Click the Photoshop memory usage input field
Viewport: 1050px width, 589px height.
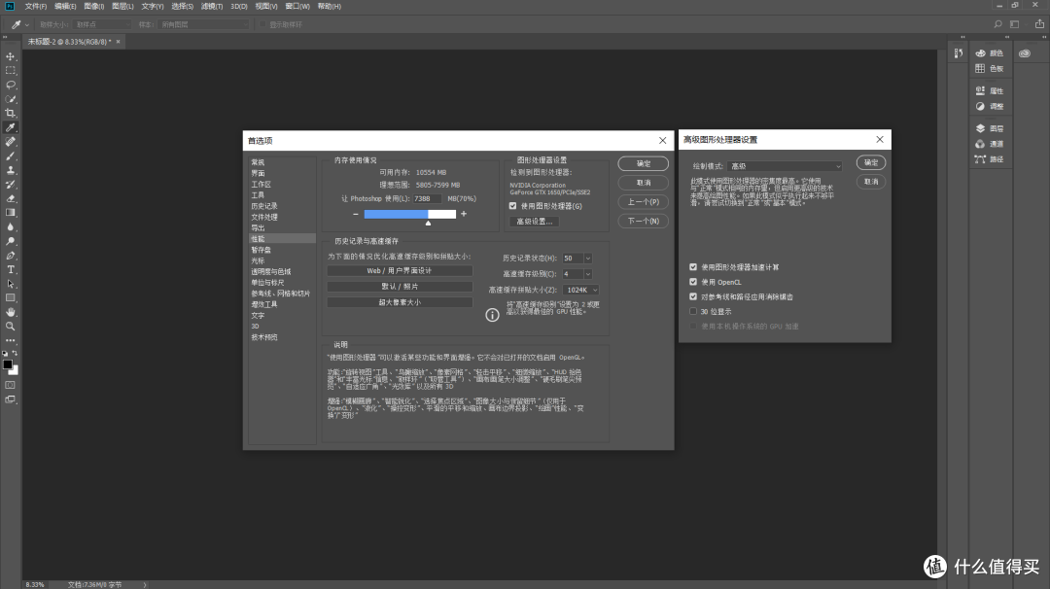(427, 199)
